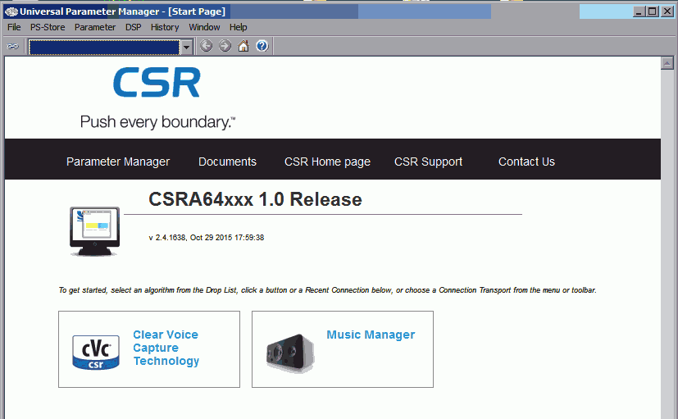
Task: Open the DSP menu
Action: coord(133,27)
